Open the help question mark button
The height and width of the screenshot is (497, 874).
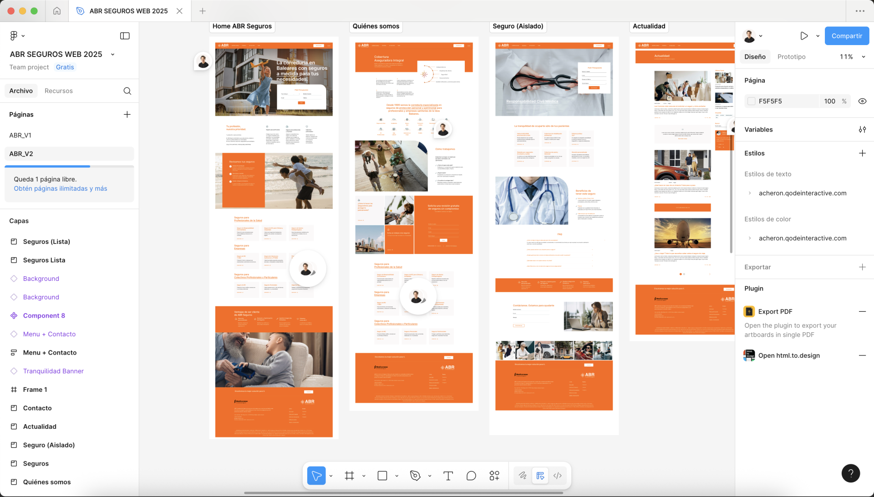pyautogui.click(x=850, y=473)
